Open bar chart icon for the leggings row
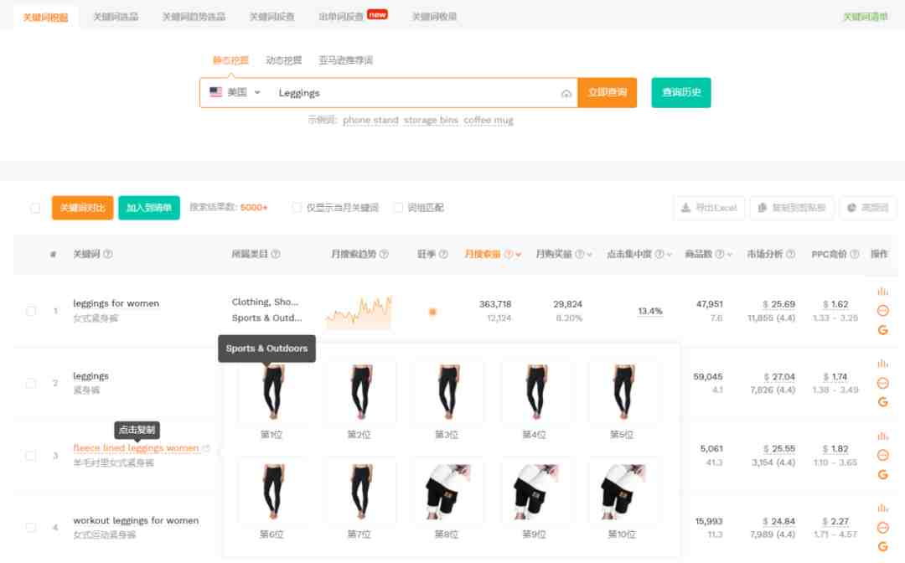Viewport: 905px width, 563px height. (x=882, y=364)
